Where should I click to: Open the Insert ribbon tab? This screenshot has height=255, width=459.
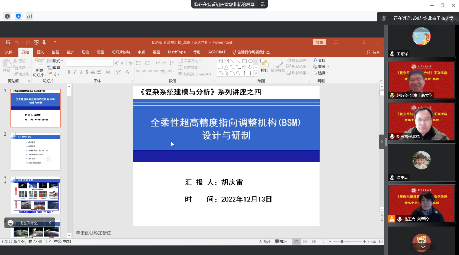(x=40, y=52)
